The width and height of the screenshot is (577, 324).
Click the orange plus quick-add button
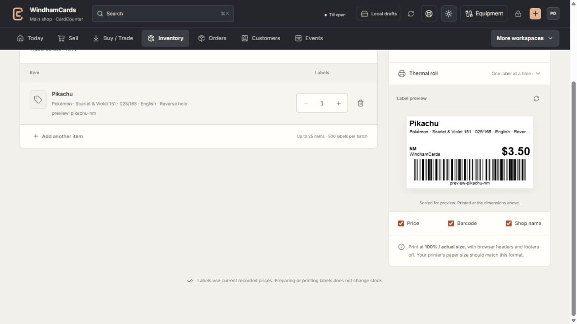pos(535,14)
